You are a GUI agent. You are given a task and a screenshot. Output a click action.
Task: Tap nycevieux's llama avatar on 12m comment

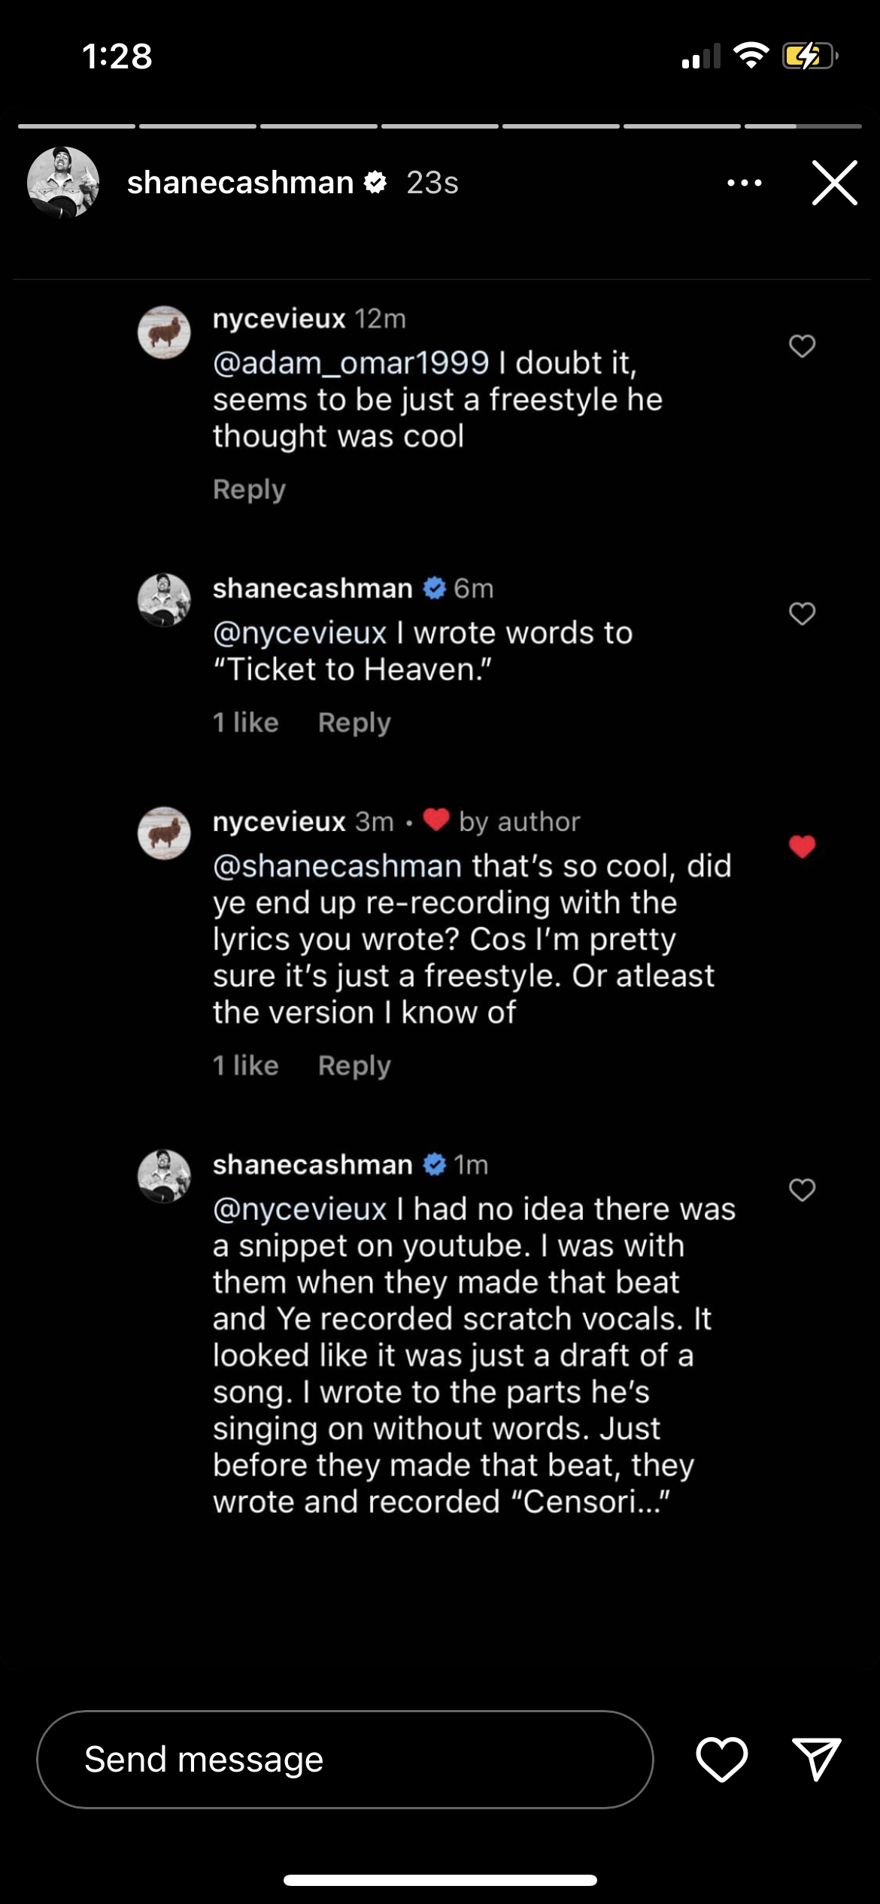tap(164, 332)
